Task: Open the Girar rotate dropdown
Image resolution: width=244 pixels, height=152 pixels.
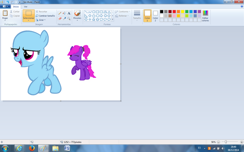Action: click(x=40, y=20)
